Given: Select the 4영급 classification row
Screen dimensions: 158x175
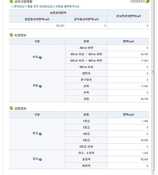Looking at the screenshot, I should pos(107,140).
